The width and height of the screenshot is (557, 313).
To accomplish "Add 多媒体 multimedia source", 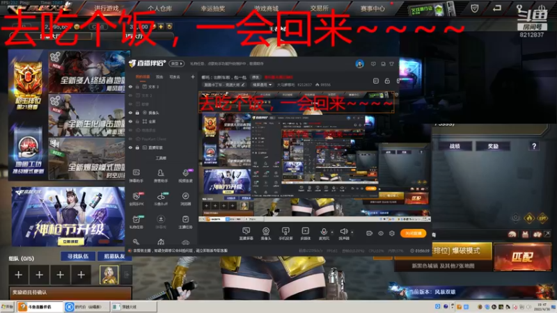I will coord(305,234).
